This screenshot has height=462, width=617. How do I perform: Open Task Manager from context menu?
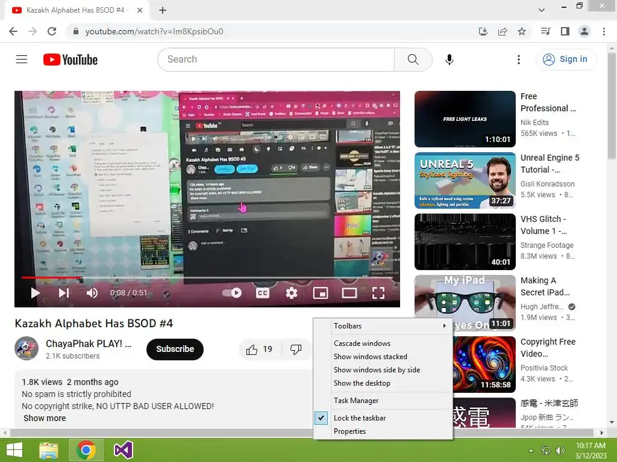pyautogui.click(x=383, y=400)
